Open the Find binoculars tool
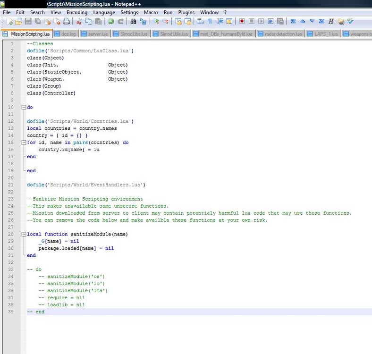This screenshot has width=372, height=354. [x=133, y=21]
